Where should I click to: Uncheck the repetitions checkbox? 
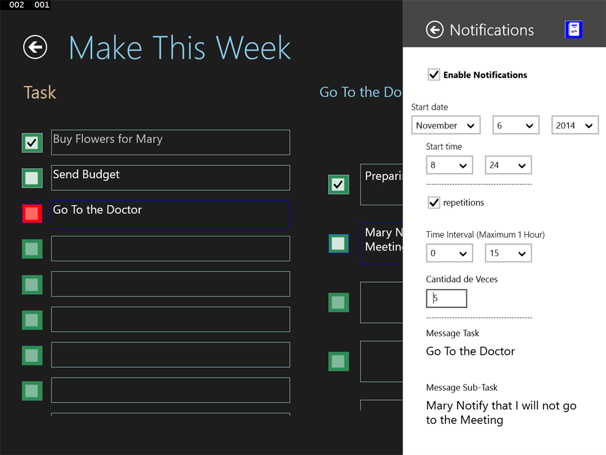[x=434, y=202]
